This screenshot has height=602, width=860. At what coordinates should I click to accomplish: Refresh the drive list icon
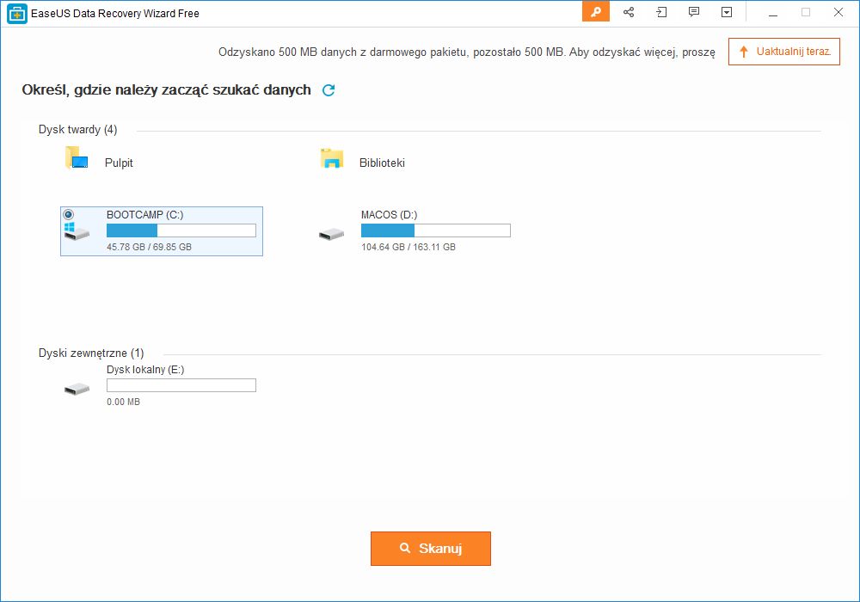tap(329, 90)
